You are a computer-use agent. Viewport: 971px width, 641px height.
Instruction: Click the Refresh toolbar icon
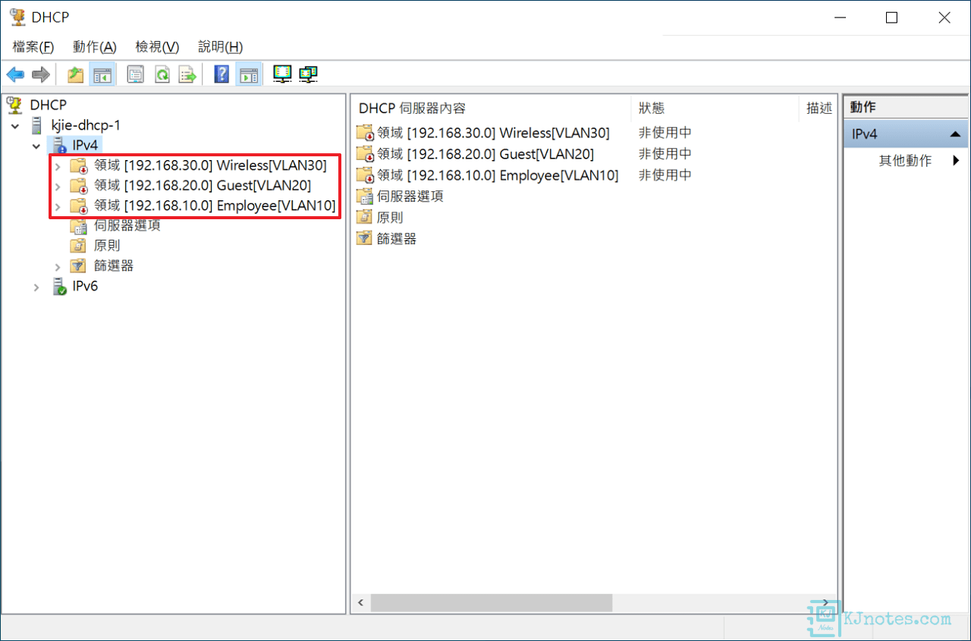point(162,74)
